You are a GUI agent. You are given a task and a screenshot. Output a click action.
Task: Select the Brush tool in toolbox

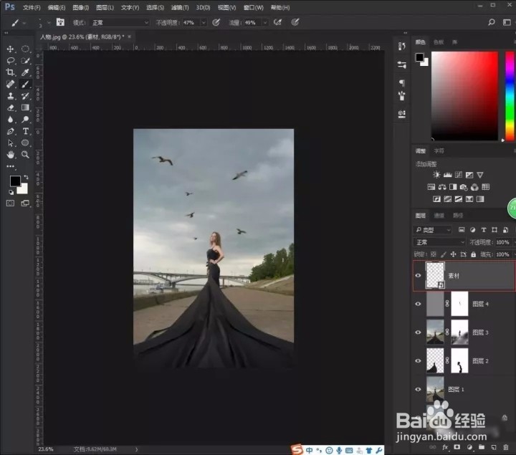point(25,85)
